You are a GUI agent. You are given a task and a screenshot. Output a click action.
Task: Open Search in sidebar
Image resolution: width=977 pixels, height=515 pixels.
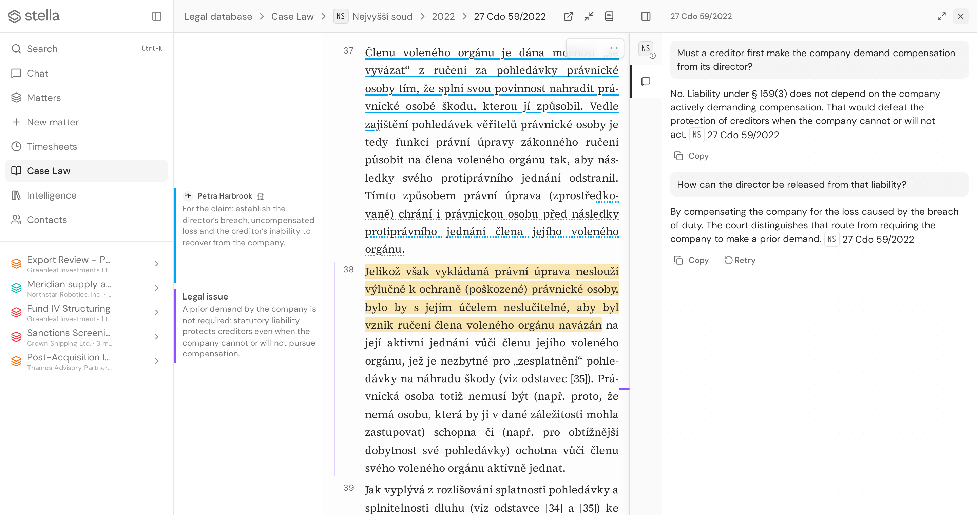click(87, 49)
